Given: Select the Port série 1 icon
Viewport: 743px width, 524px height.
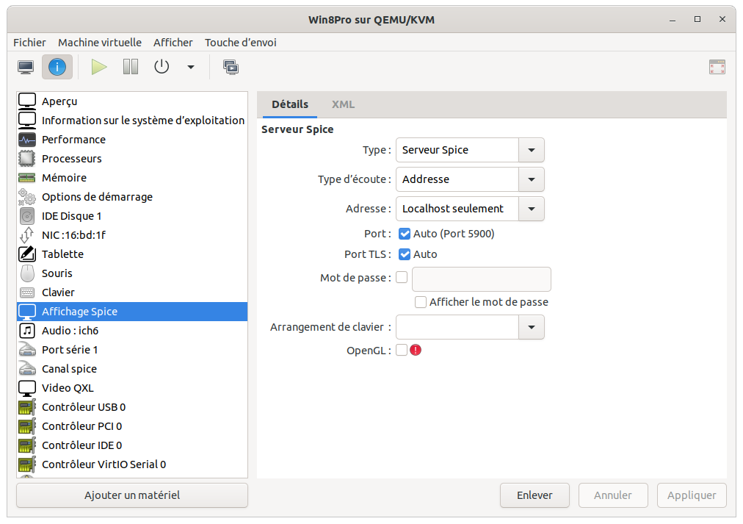Looking at the screenshot, I should 27,350.
